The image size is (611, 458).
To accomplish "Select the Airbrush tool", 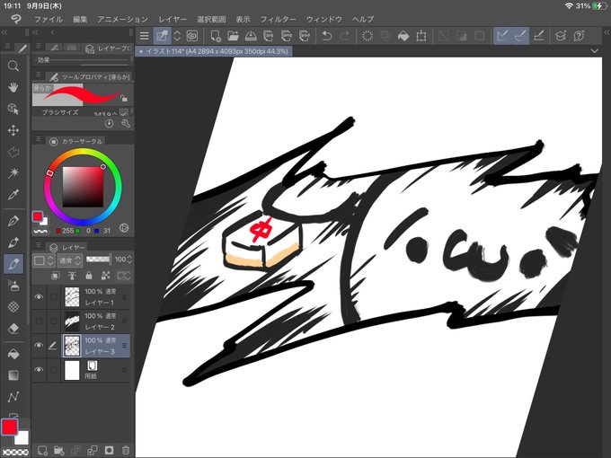I will [13, 286].
